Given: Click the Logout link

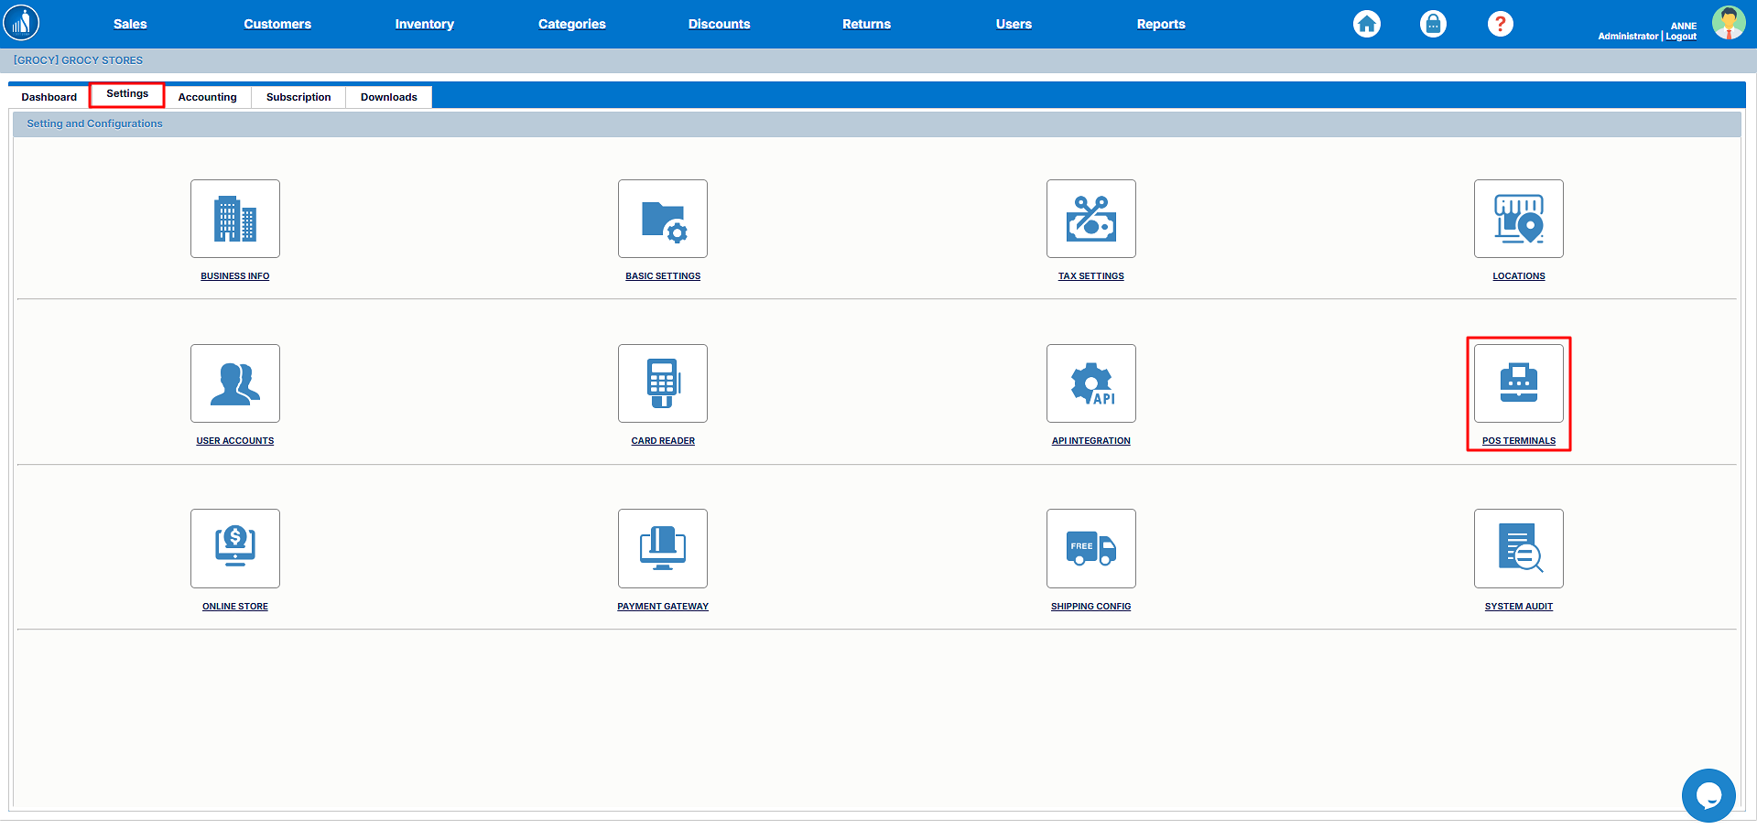Looking at the screenshot, I should pos(1681,37).
